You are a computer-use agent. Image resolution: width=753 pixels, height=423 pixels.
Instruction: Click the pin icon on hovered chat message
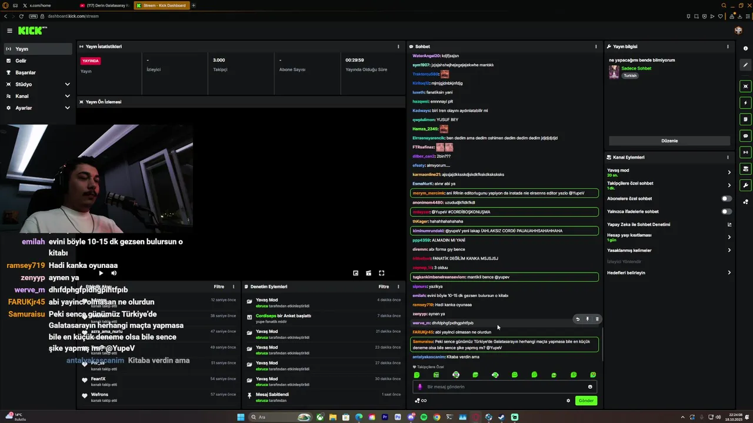pos(587,319)
